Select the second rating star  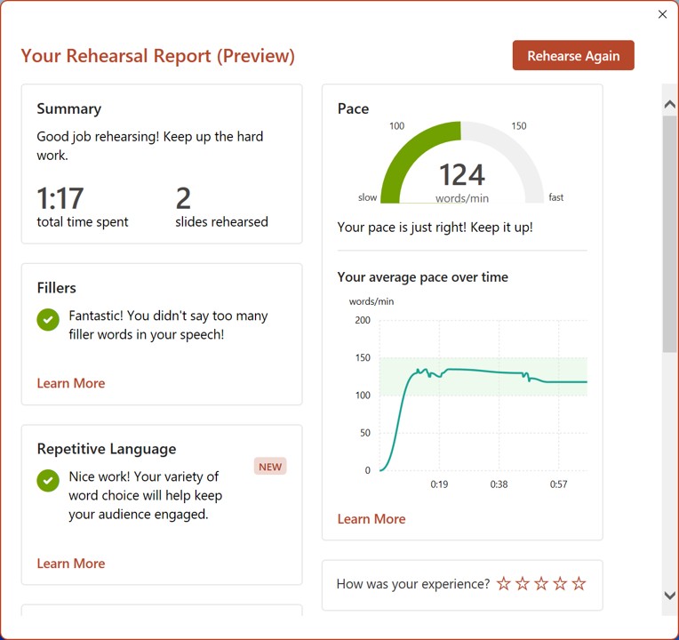point(523,584)
